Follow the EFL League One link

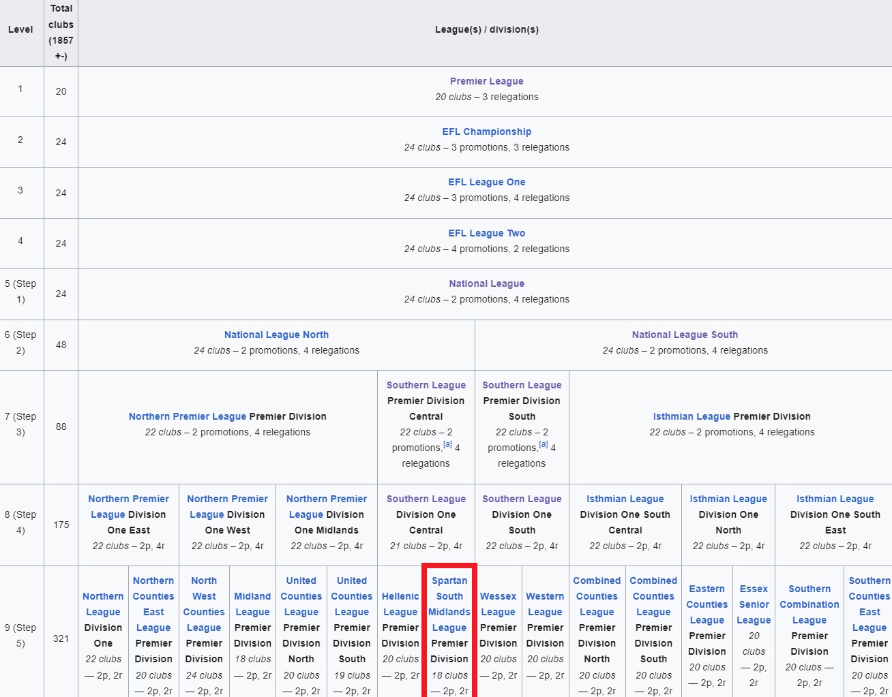(x=487, y=182)
